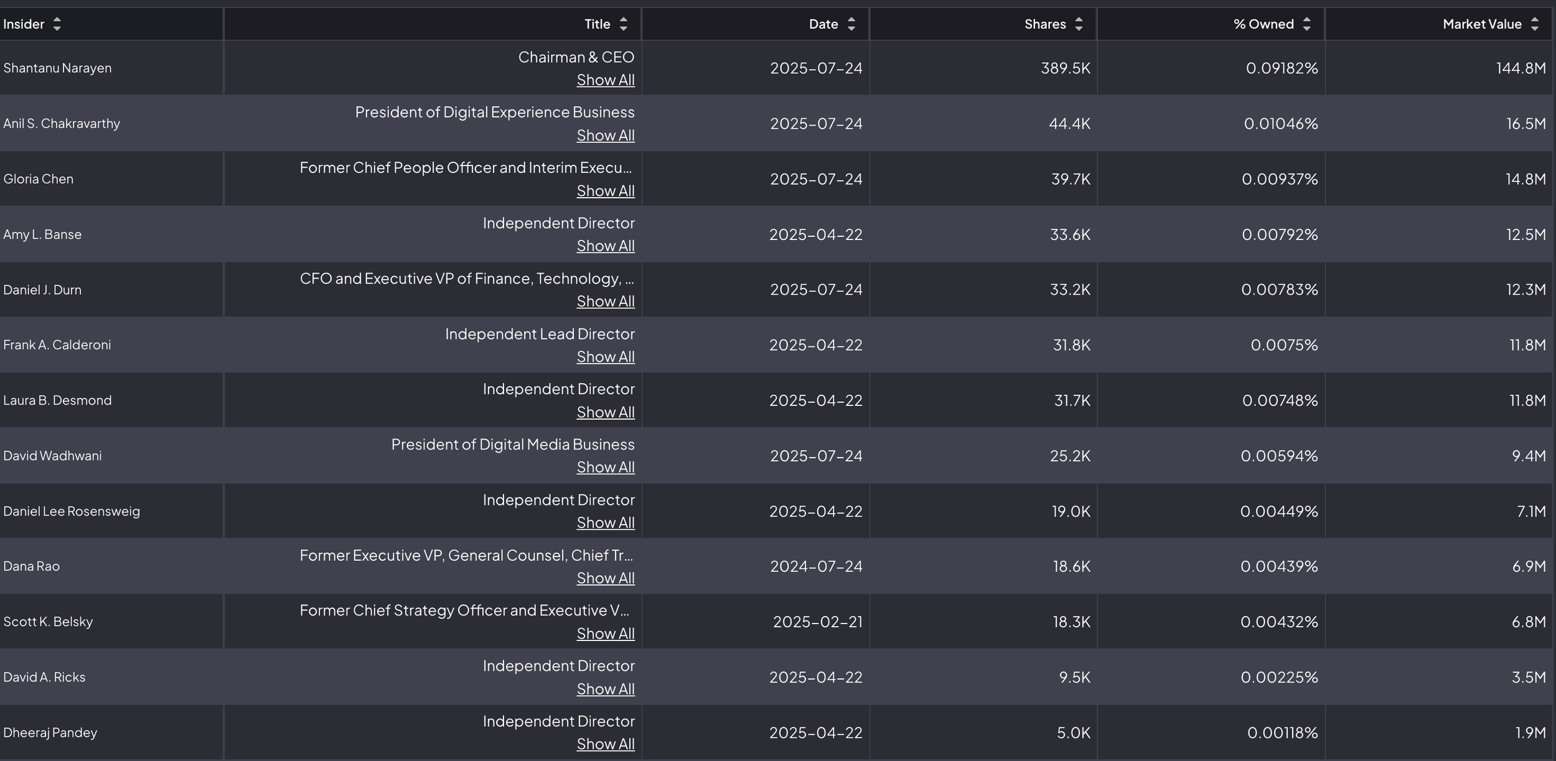This screenshot has width=1556, height=761.
Task: Select David A. Ricks in insider list
Action: 44,677
